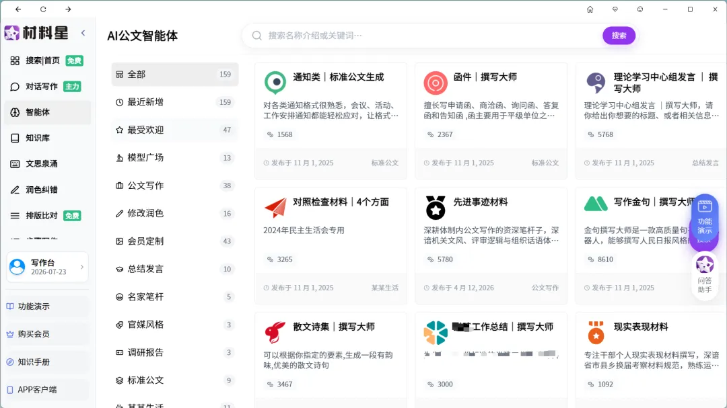Select the 最近新增 category
Screen dimensions: 727x408
coord(175,102)
